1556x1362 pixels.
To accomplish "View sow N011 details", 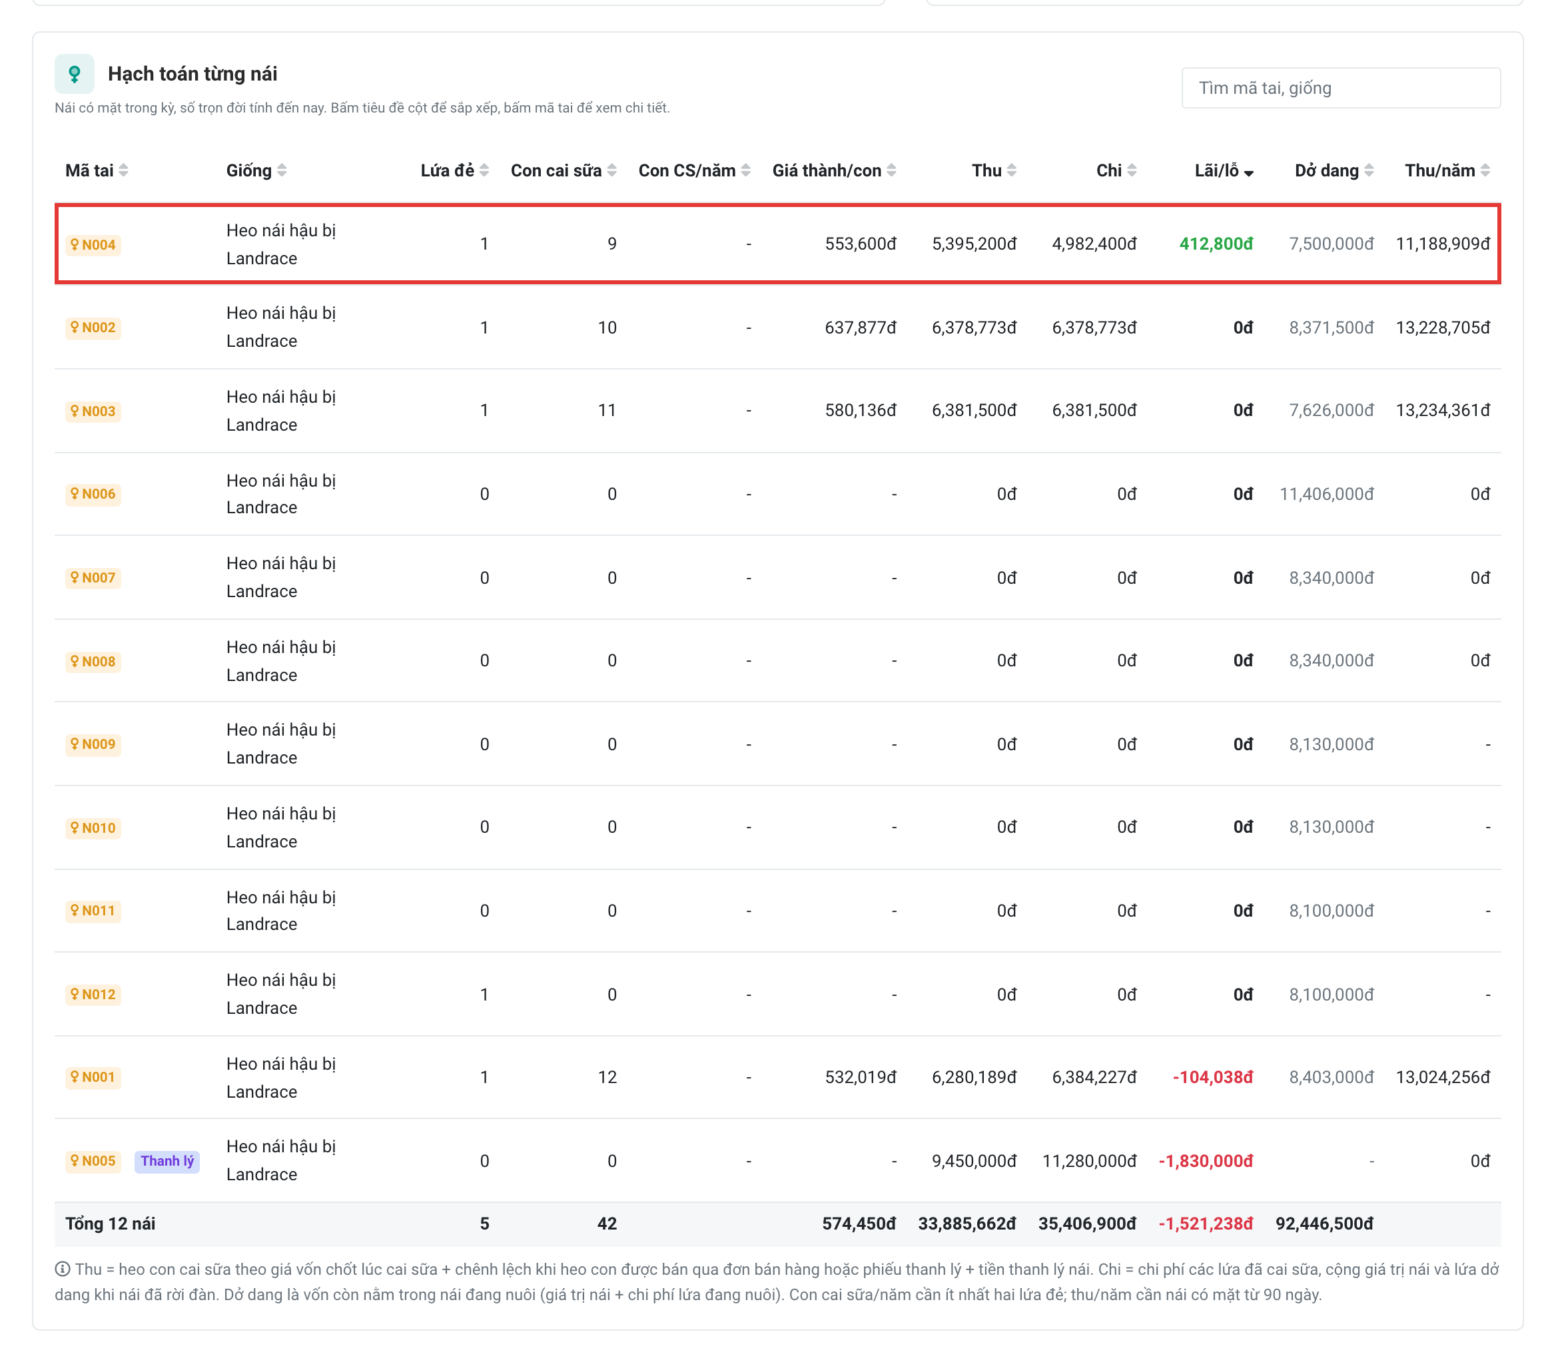I will 93,911.
